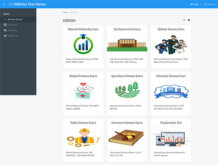Select Coaching from the sidebar
The width and height of the screenshot is (218, 165).
[x=12, y=30]
